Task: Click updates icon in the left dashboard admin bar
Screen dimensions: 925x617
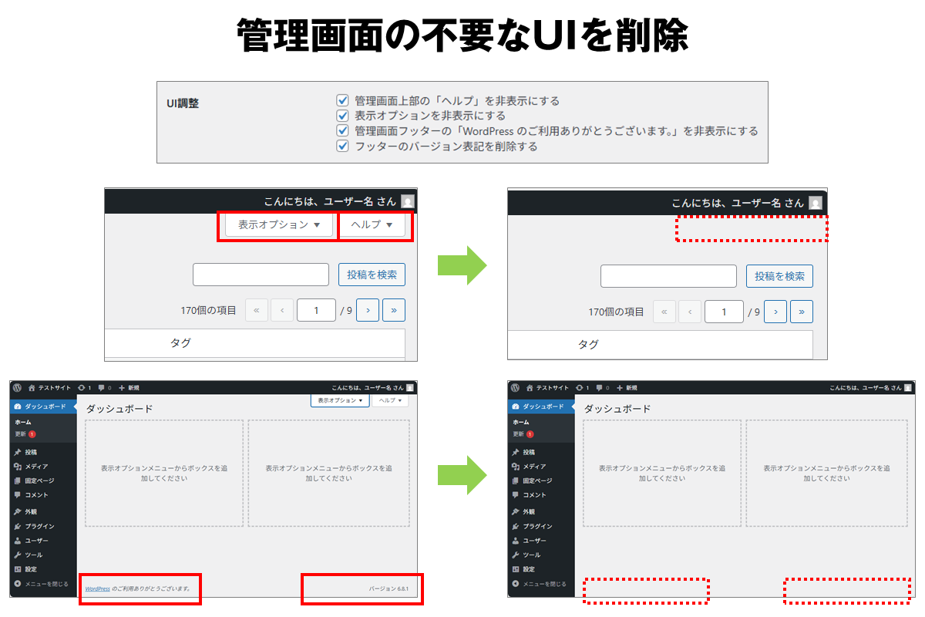Action: pyautogui.click(x=82, y=387)
